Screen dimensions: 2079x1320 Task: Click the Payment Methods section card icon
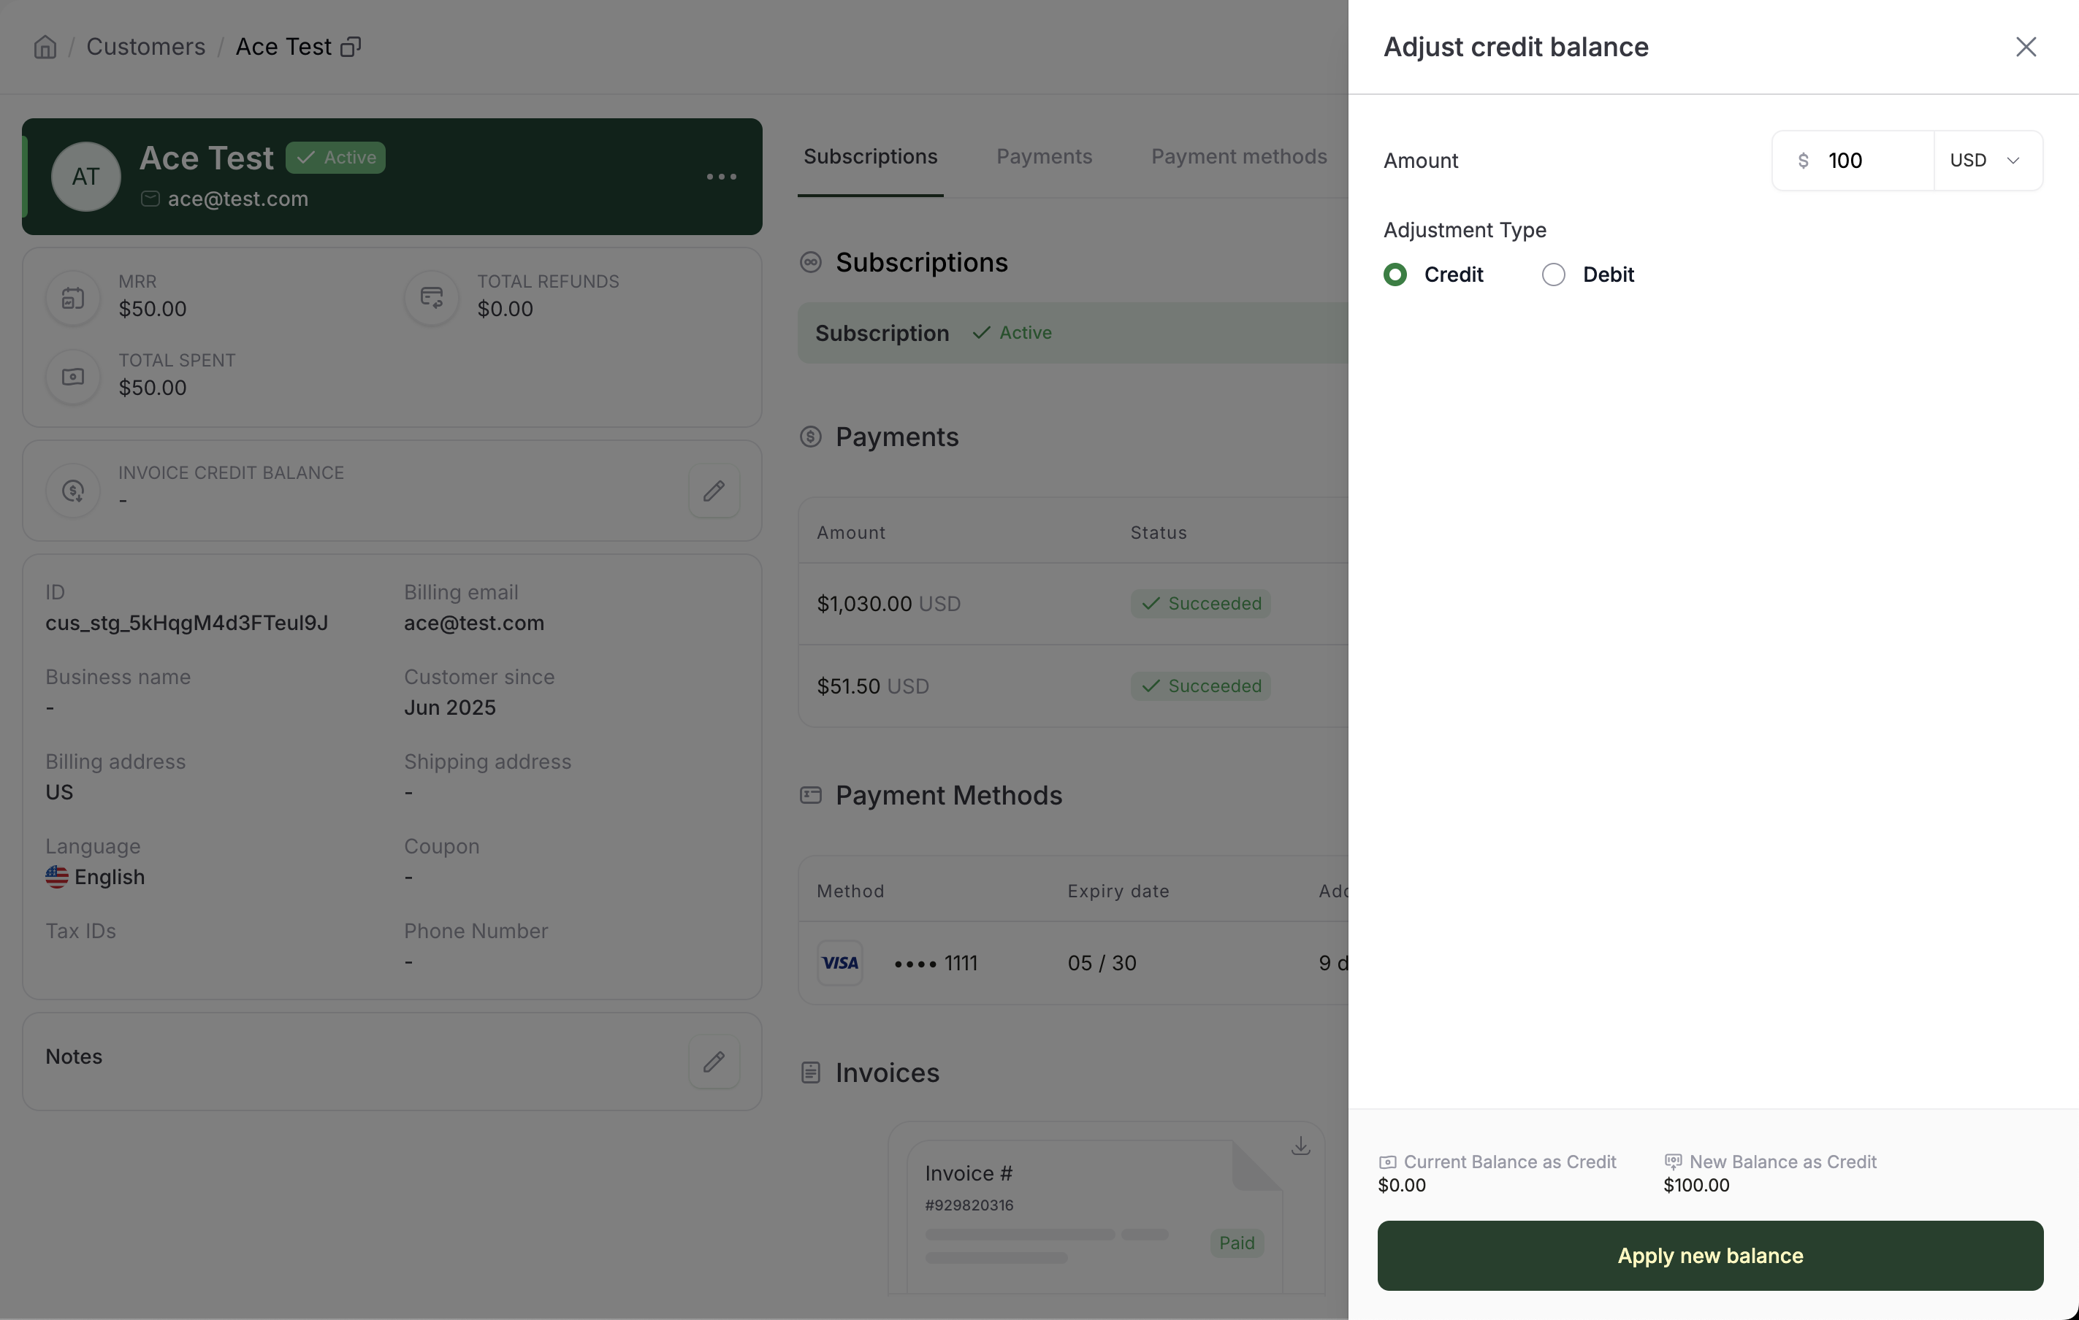(x=811, y=796)
